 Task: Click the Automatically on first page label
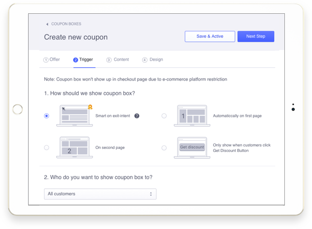pyautogui.click(x=237, y=116)
